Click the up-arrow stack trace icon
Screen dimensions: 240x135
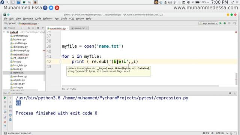(x=10, y=97)
